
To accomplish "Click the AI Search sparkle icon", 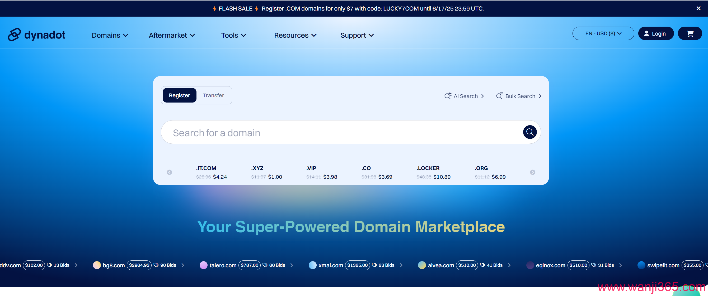I will pyautogui.click(x=448, y=96).
